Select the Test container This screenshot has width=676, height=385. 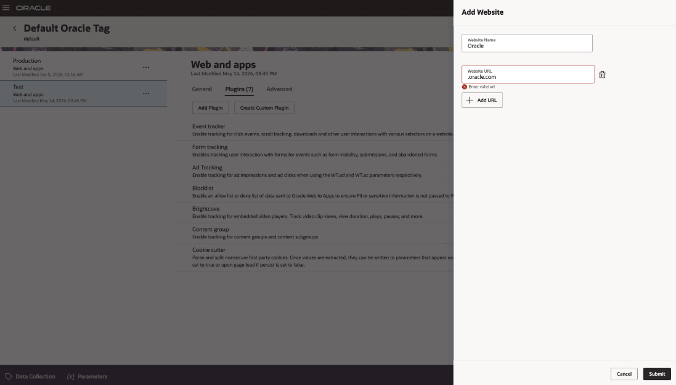point(84,94)
